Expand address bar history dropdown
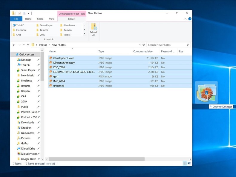Screen dimensions: 236x177 (140, 45)
